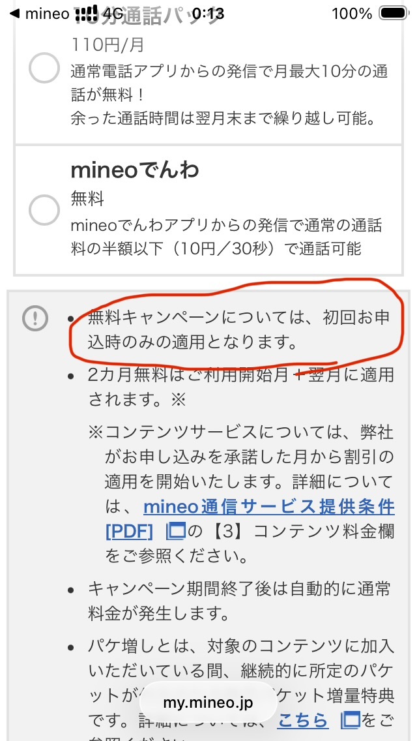
Task: Tap the my.mineo.jp address pill
Action: [x=207, y=703]
